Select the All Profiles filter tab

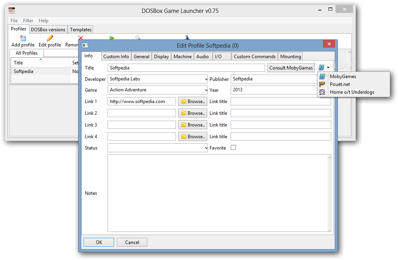[27, 53]
